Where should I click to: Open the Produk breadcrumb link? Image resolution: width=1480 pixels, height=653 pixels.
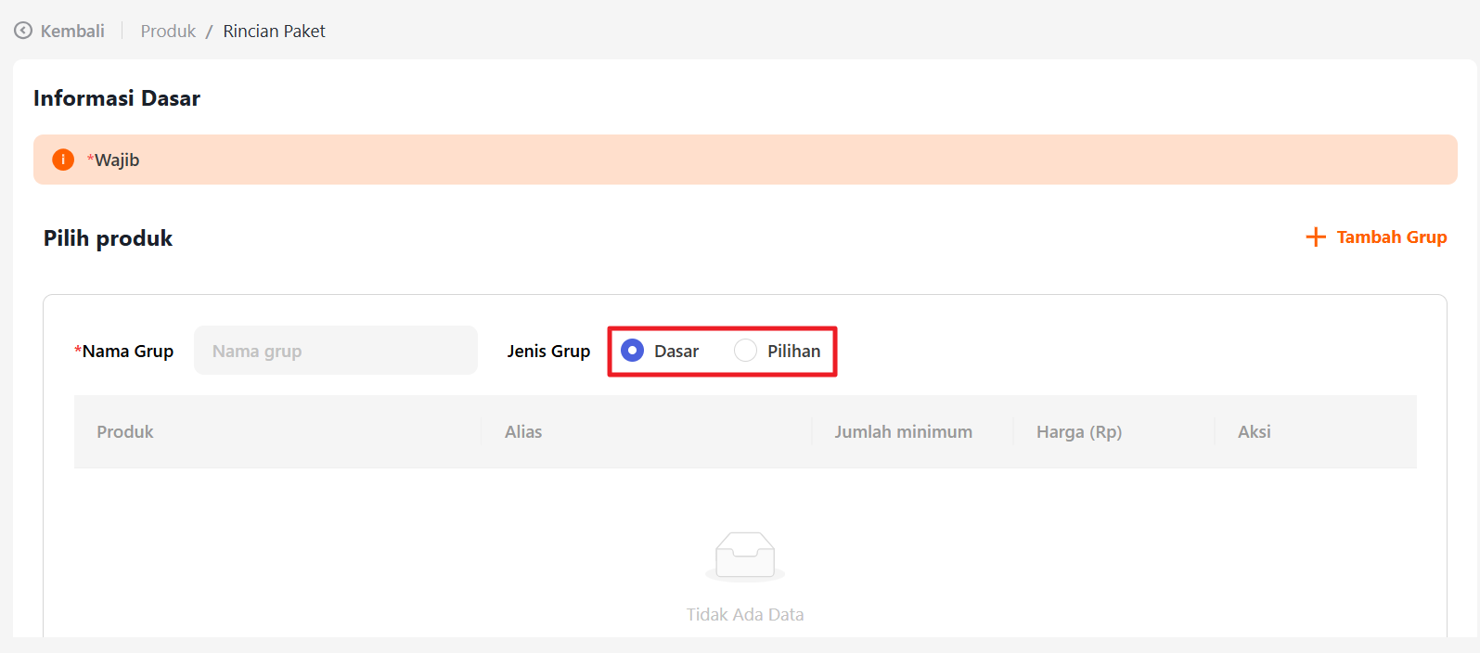click(x=168, y=31)
